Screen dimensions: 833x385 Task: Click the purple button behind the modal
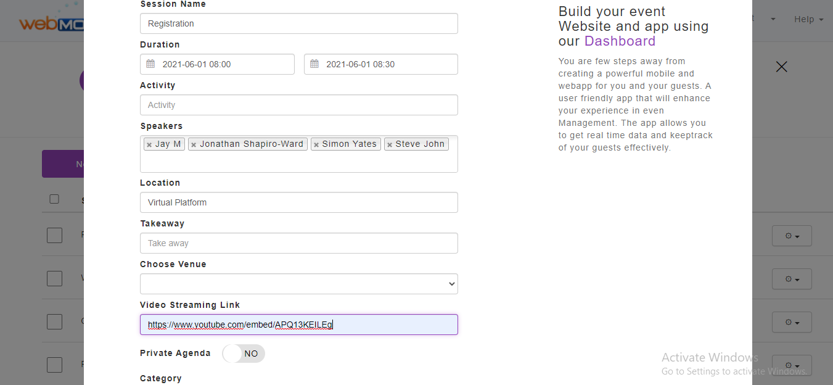pos(62,164)
